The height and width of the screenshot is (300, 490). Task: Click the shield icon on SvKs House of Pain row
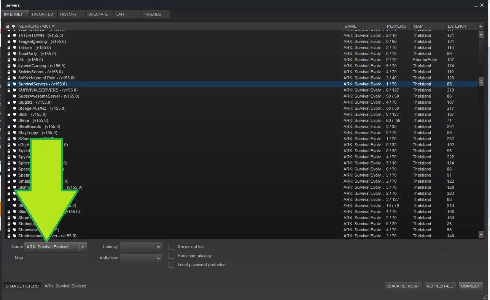[14, 78]
